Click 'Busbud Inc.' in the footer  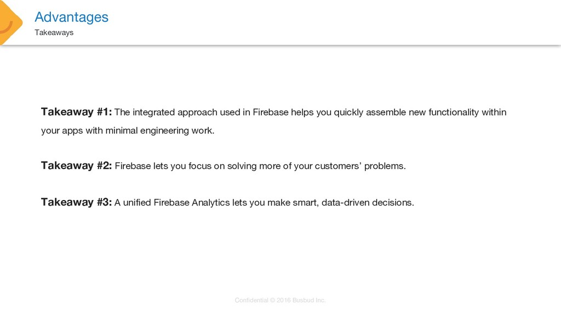[x=309, y=300]
